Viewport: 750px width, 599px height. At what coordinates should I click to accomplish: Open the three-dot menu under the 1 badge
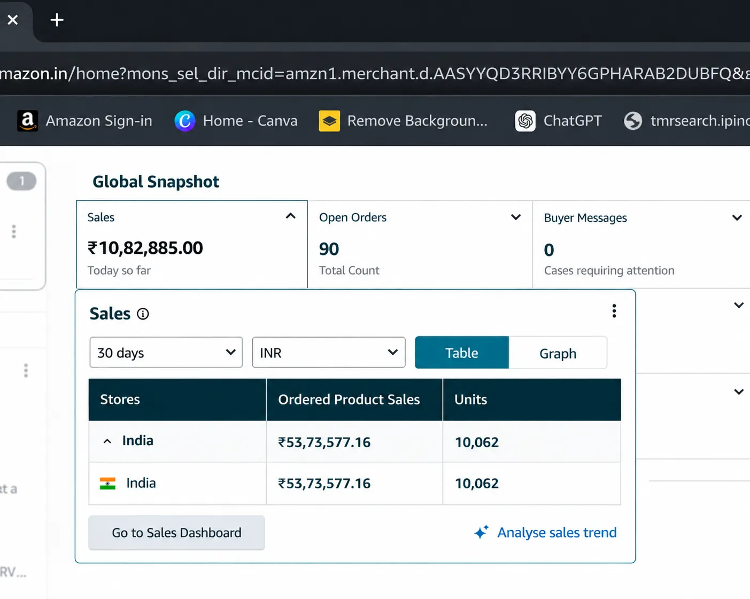[14, 231]
